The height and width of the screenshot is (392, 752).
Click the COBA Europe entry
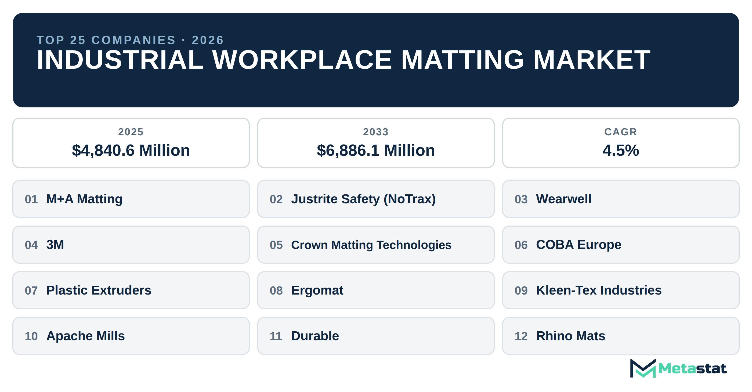(621, 245)
